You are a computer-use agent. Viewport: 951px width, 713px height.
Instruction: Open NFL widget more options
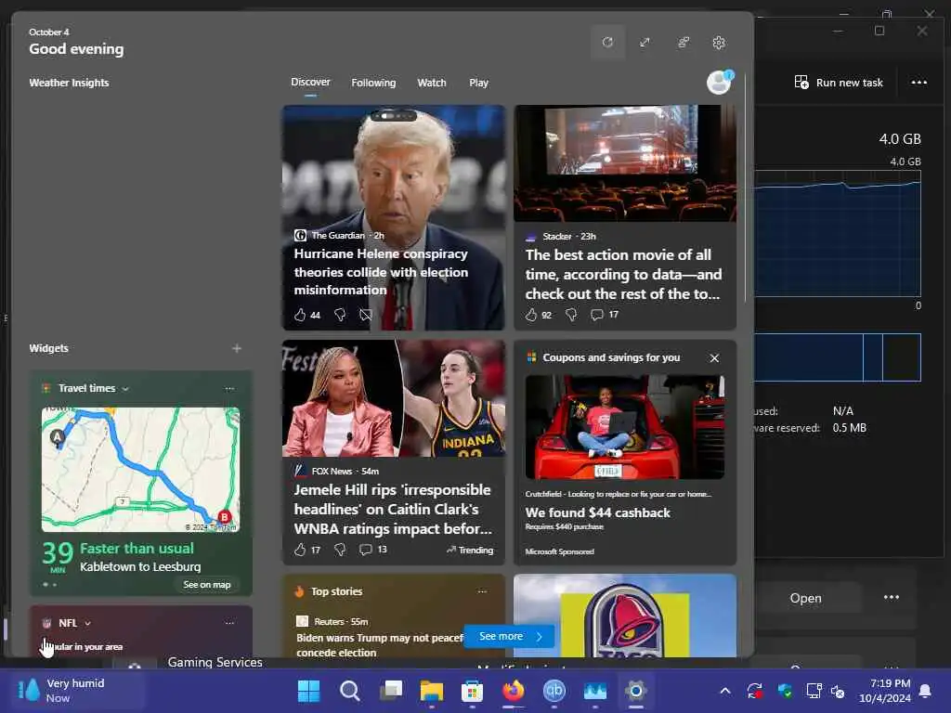click(229, 623)
